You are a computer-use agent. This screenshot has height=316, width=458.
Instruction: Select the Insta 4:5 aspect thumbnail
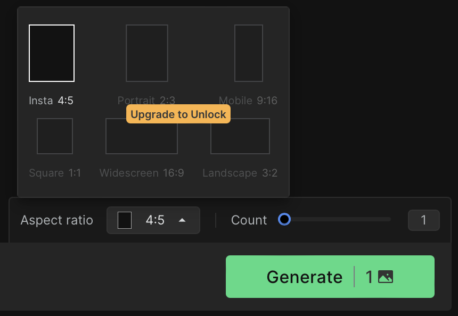[x=52, y=53]
